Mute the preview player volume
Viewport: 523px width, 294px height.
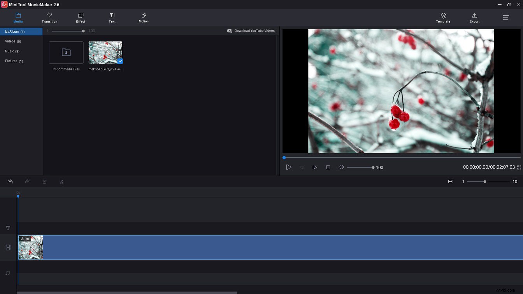pyautogui.click(x=341, y=167)
